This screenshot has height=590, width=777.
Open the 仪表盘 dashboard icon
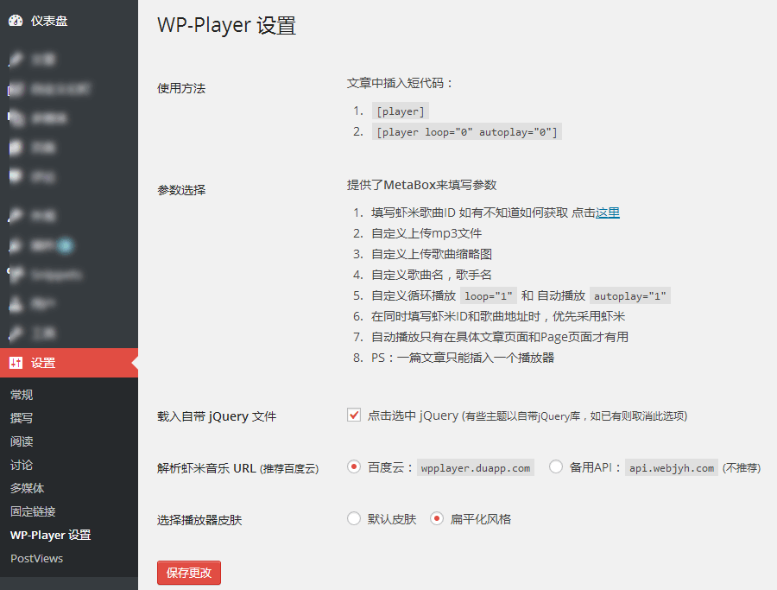coord(16,21)
